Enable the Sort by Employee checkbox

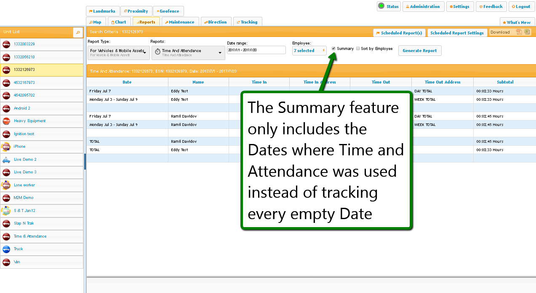(x=358, y=49)
